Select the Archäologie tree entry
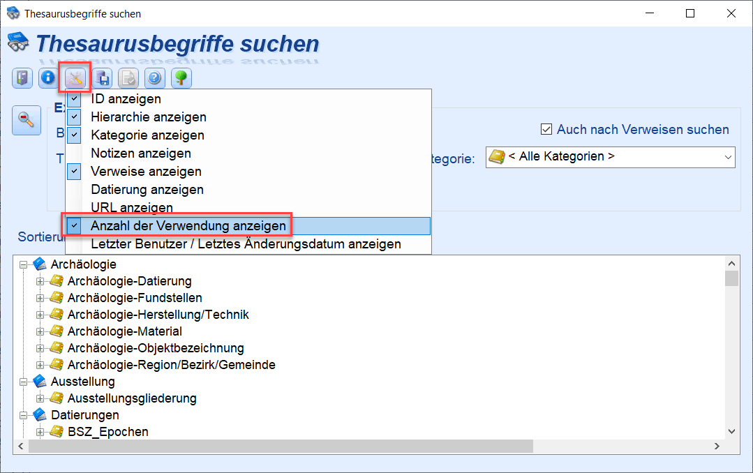753x473 pixels. tap(84, 264)
